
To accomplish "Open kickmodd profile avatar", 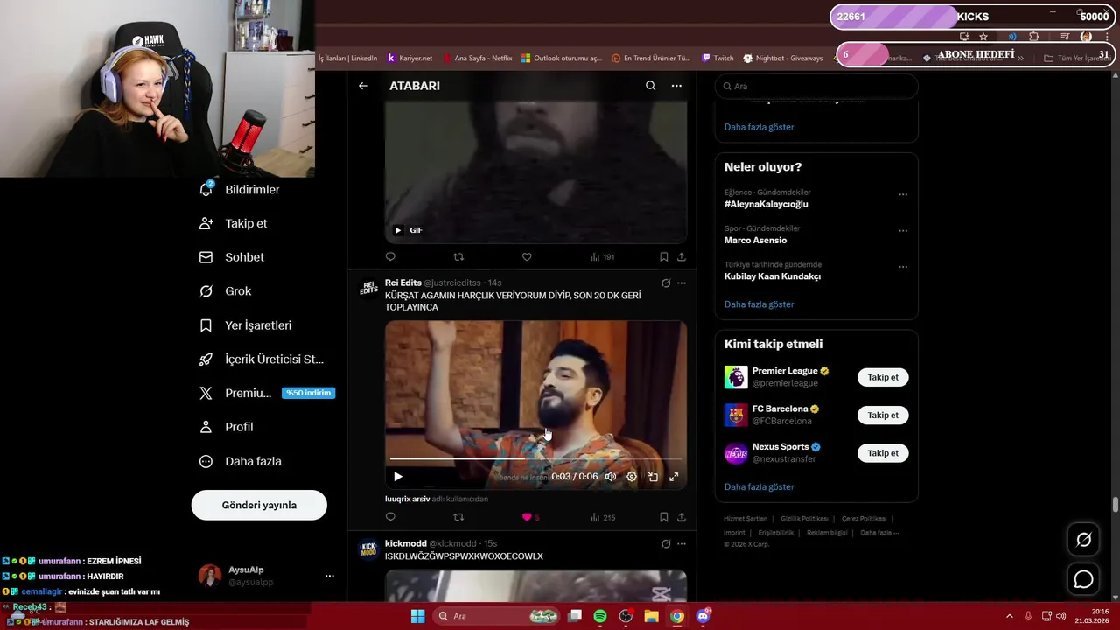I will pyautogui.click(x=368, y=549).
